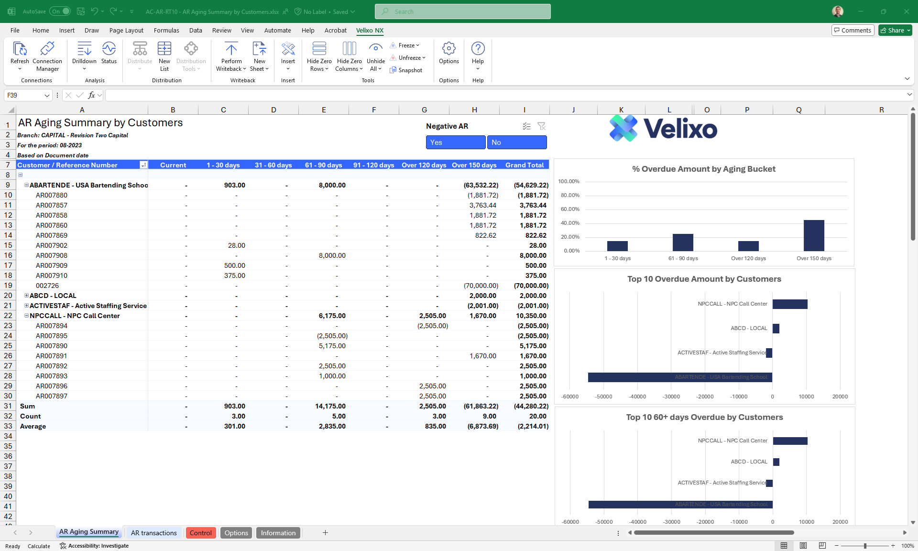
Task: Collapse ABARTENDE customer group
Action: pyautogui.click(x=26, y=185)
